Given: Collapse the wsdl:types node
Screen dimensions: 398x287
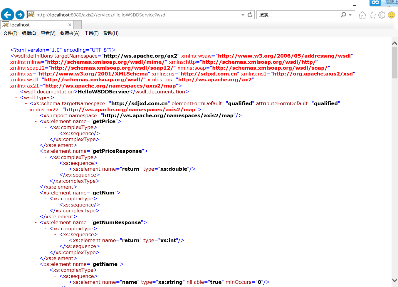Looking at the screenshot, I should (x=16, y=98).
